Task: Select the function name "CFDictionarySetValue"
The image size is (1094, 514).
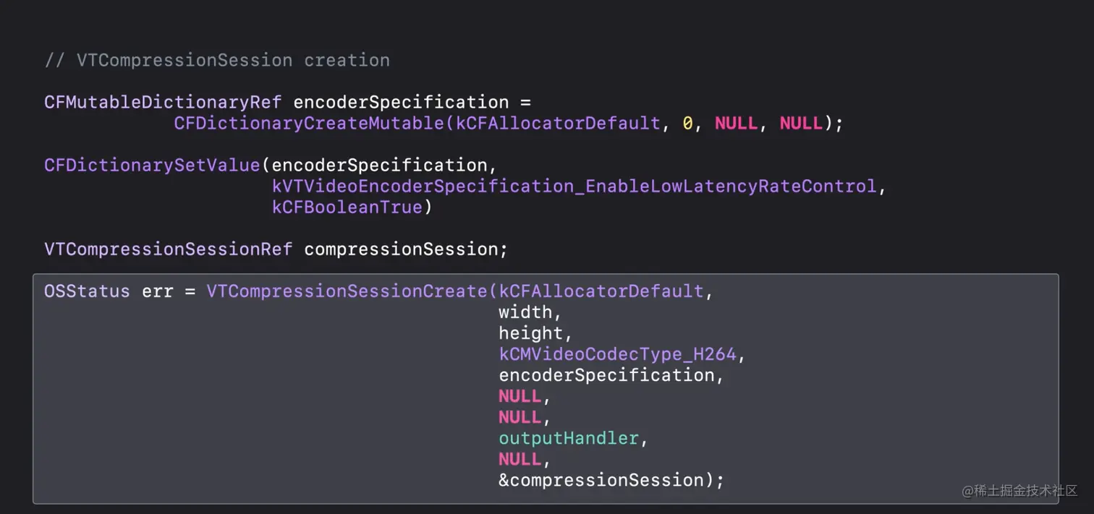Action: [152, 166]
